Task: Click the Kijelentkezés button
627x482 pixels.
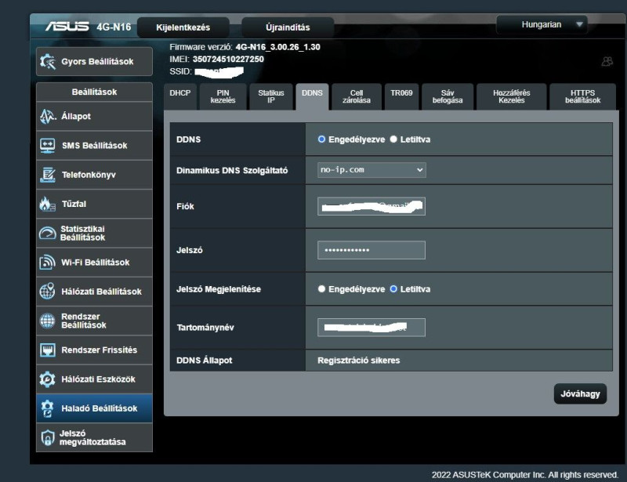Action: pos(183,27)
